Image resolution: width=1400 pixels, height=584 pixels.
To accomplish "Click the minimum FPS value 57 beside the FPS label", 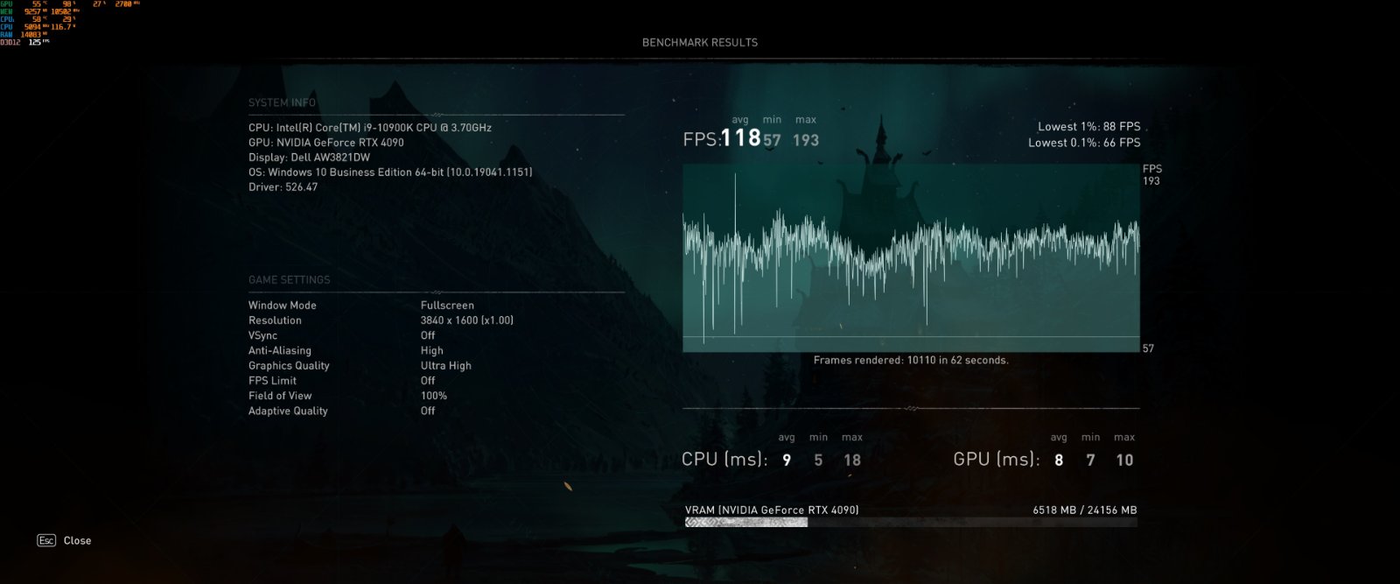I will [x=772, y=140].
